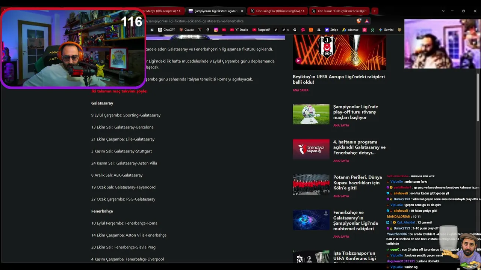
Task: Play the Beşiktaş video thumbnail
Action: click(339, 52)
